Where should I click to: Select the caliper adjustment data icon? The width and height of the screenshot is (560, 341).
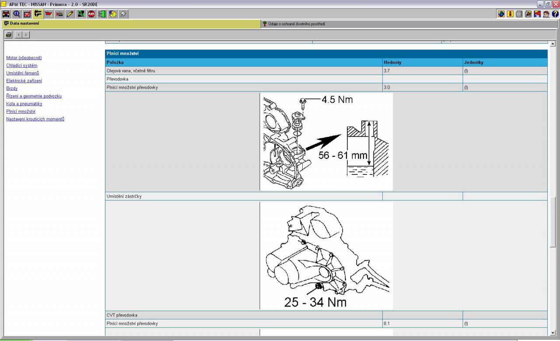38,14
